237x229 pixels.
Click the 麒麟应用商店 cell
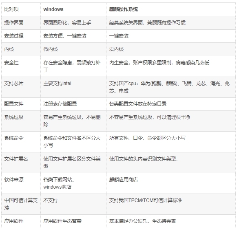[x=171, y=183]
